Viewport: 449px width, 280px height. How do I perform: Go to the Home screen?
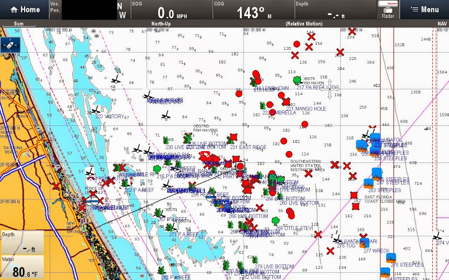pyautogui.click(x=25, y=10)
